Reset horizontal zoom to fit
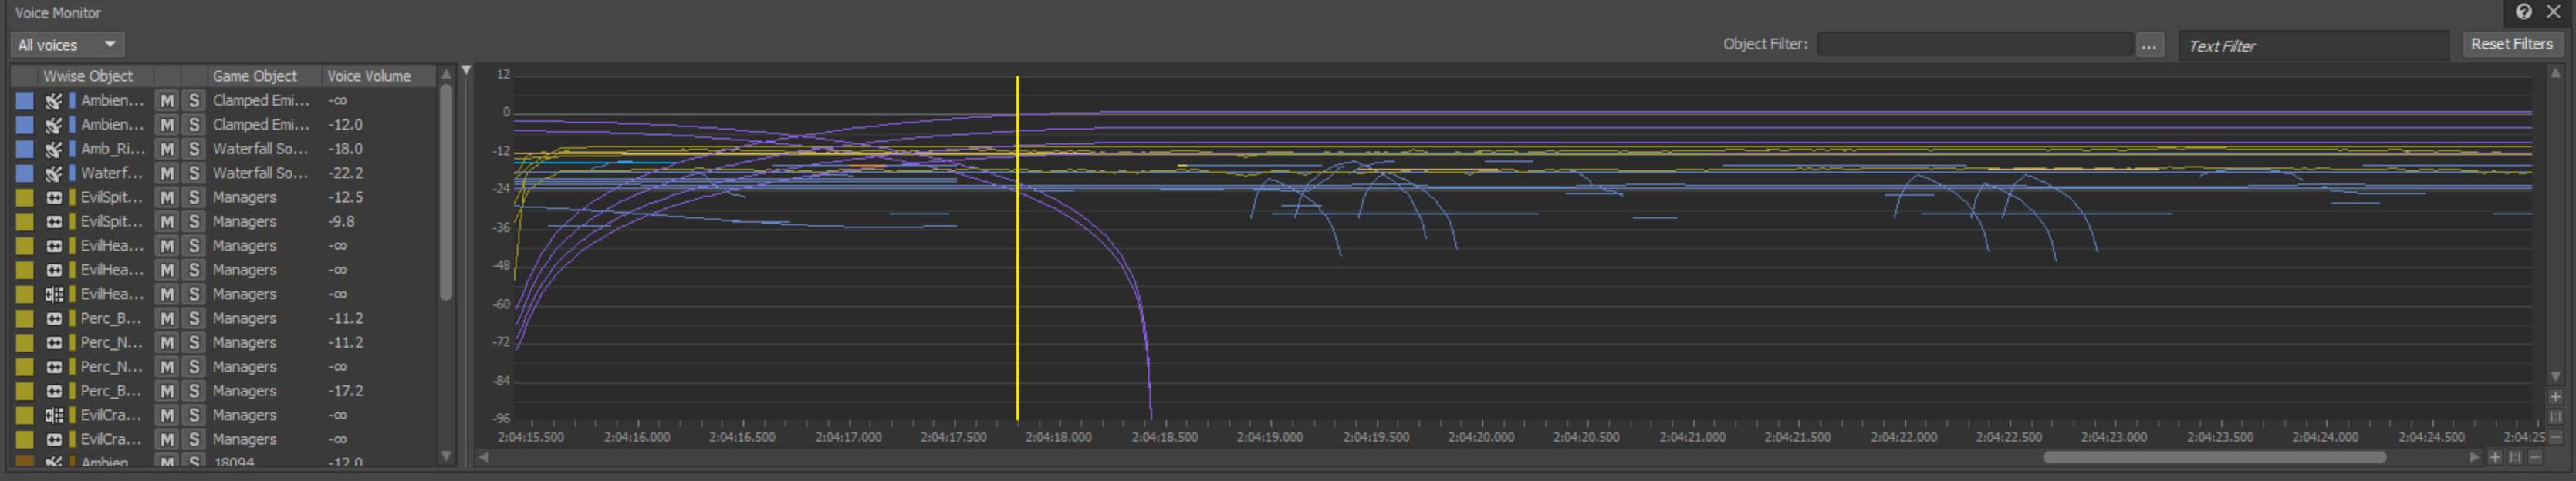The width and height of the screenshot is (2576, 481). click(2514, 457)
